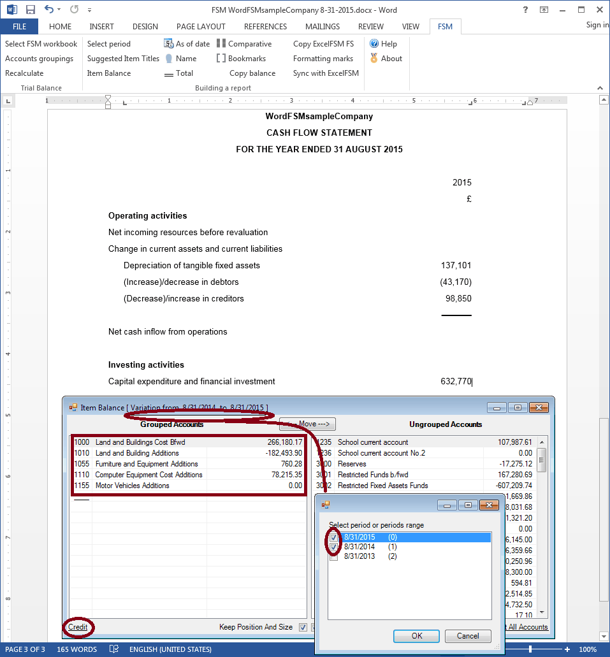
Task: Click OK in period selection dialog
Action: pyautogui.click(x=416, y=635)
